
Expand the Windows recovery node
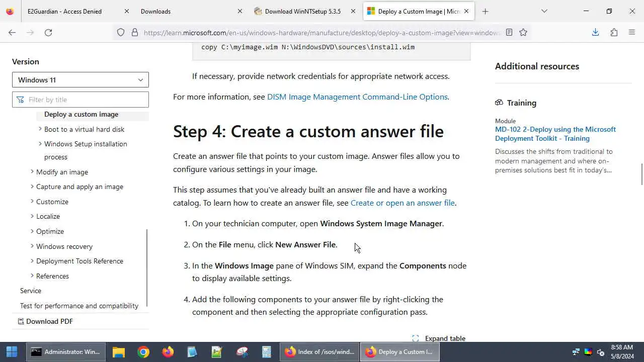tap(32, 246)
